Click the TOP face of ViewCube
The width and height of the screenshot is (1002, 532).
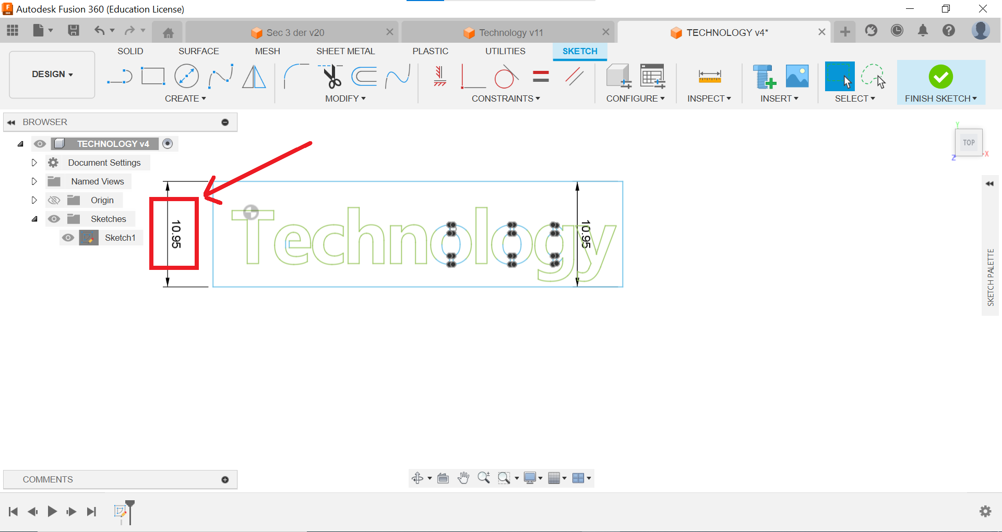point(969,142)
